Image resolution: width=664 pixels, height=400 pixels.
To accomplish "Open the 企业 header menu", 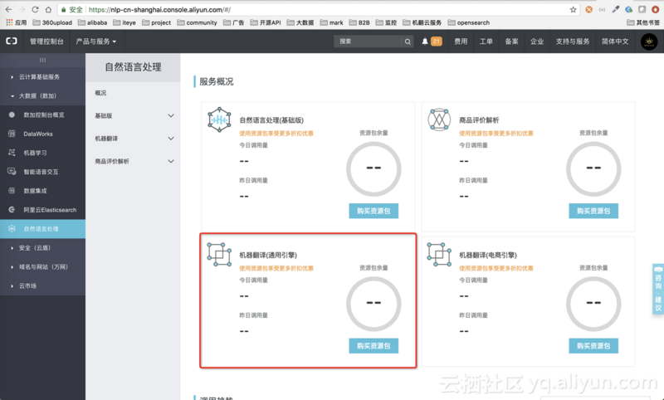I will pos(537,41).
